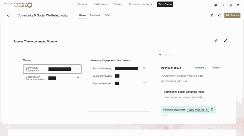Click the count 10 for Support Networks
The image size is (244, 136).
point(144,83)
